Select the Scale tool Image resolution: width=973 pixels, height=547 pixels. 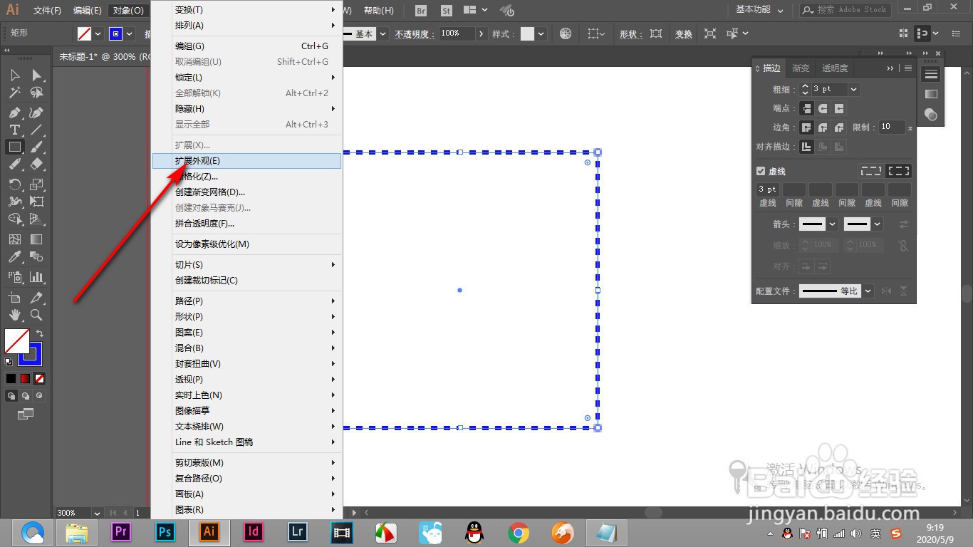click(36, 184)
